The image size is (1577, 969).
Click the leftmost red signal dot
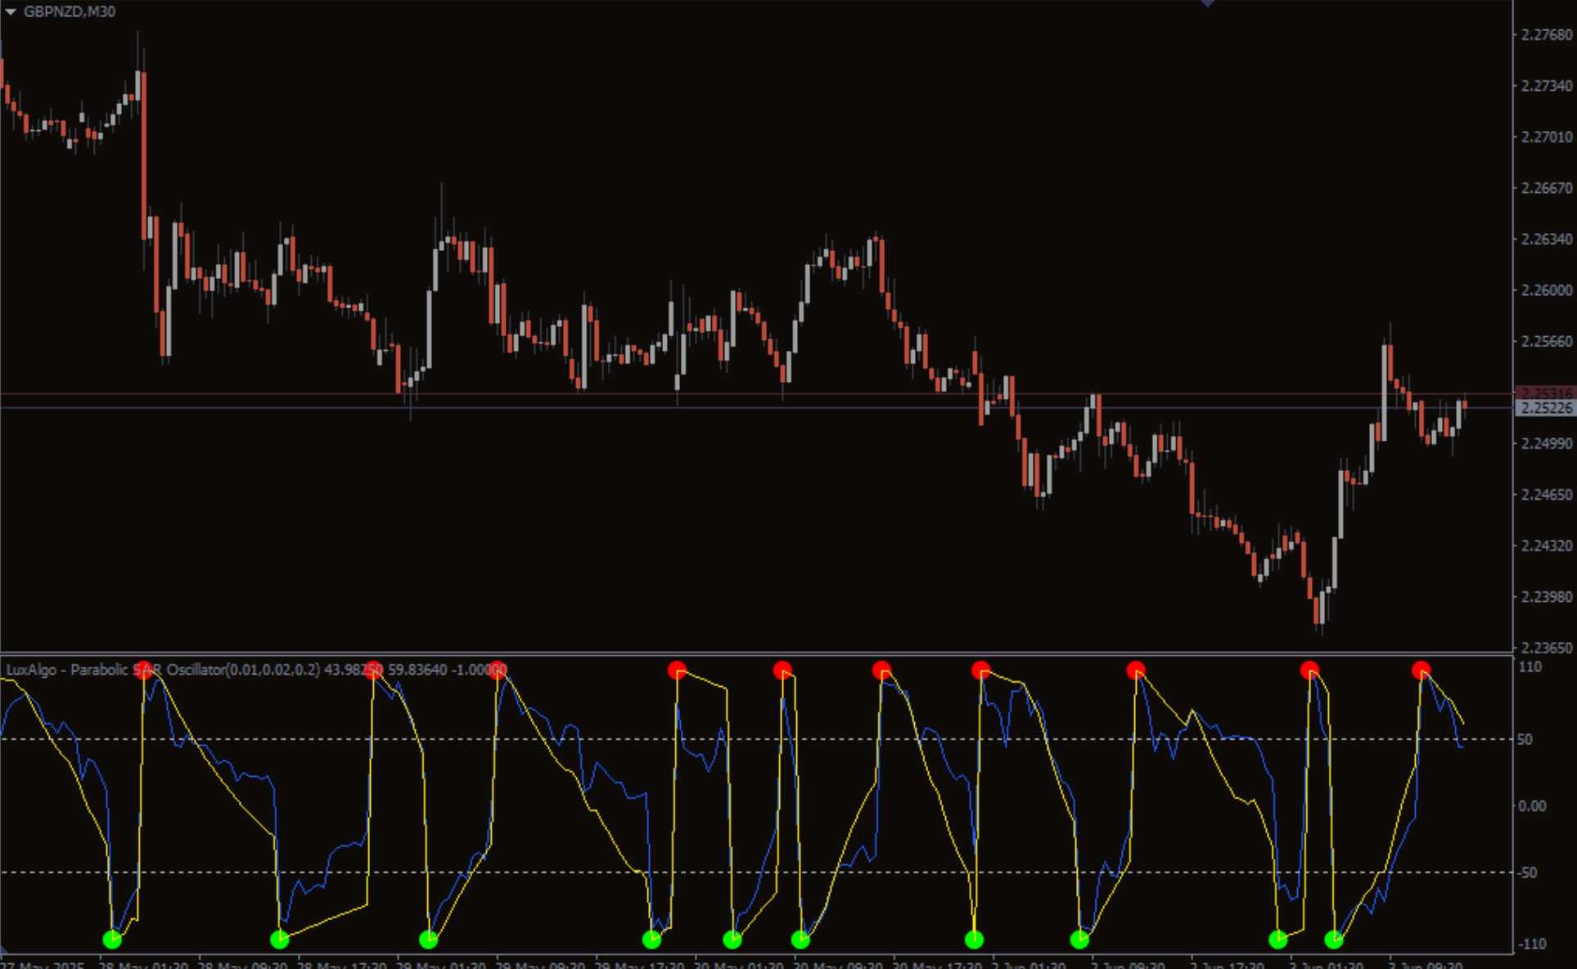tap(144, 670)
